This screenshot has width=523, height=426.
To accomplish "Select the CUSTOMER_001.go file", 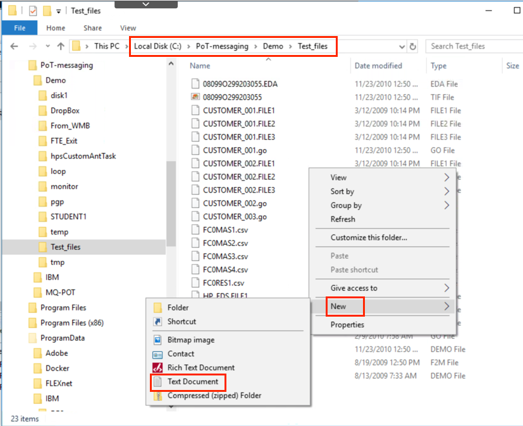I will pos(235,150).
